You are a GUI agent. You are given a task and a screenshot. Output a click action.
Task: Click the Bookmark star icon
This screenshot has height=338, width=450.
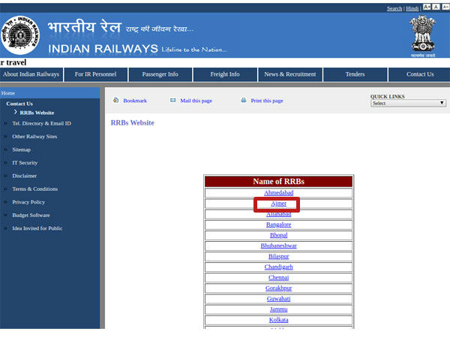[115, 100]
